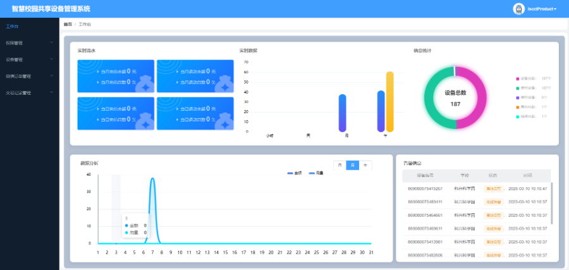Screen dimensions: 569x270
Task: Click money bag icon on top-right blue card
Action: (x=224, y=86)
